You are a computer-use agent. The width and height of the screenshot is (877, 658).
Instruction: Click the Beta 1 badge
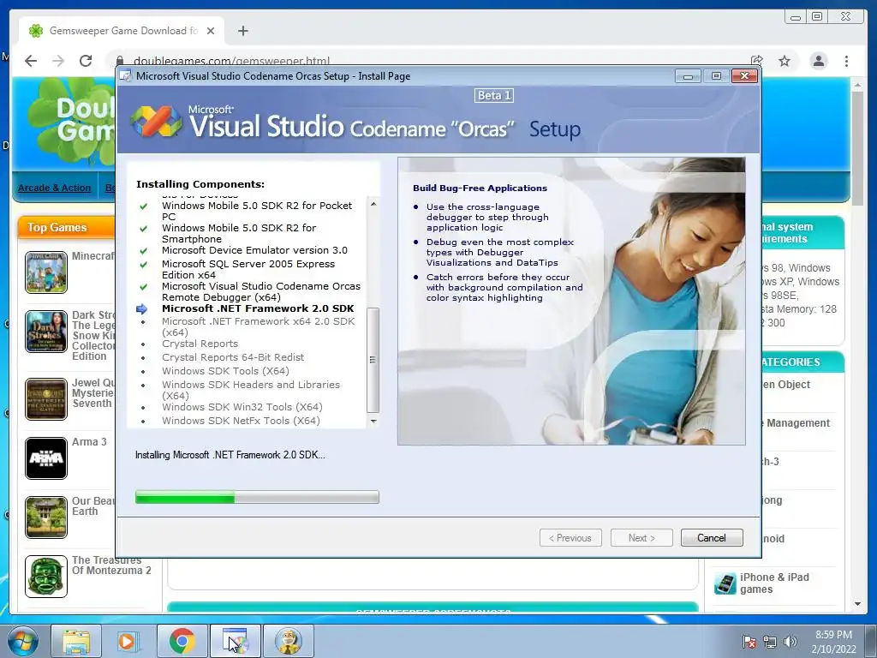click(x=494, y=96)
